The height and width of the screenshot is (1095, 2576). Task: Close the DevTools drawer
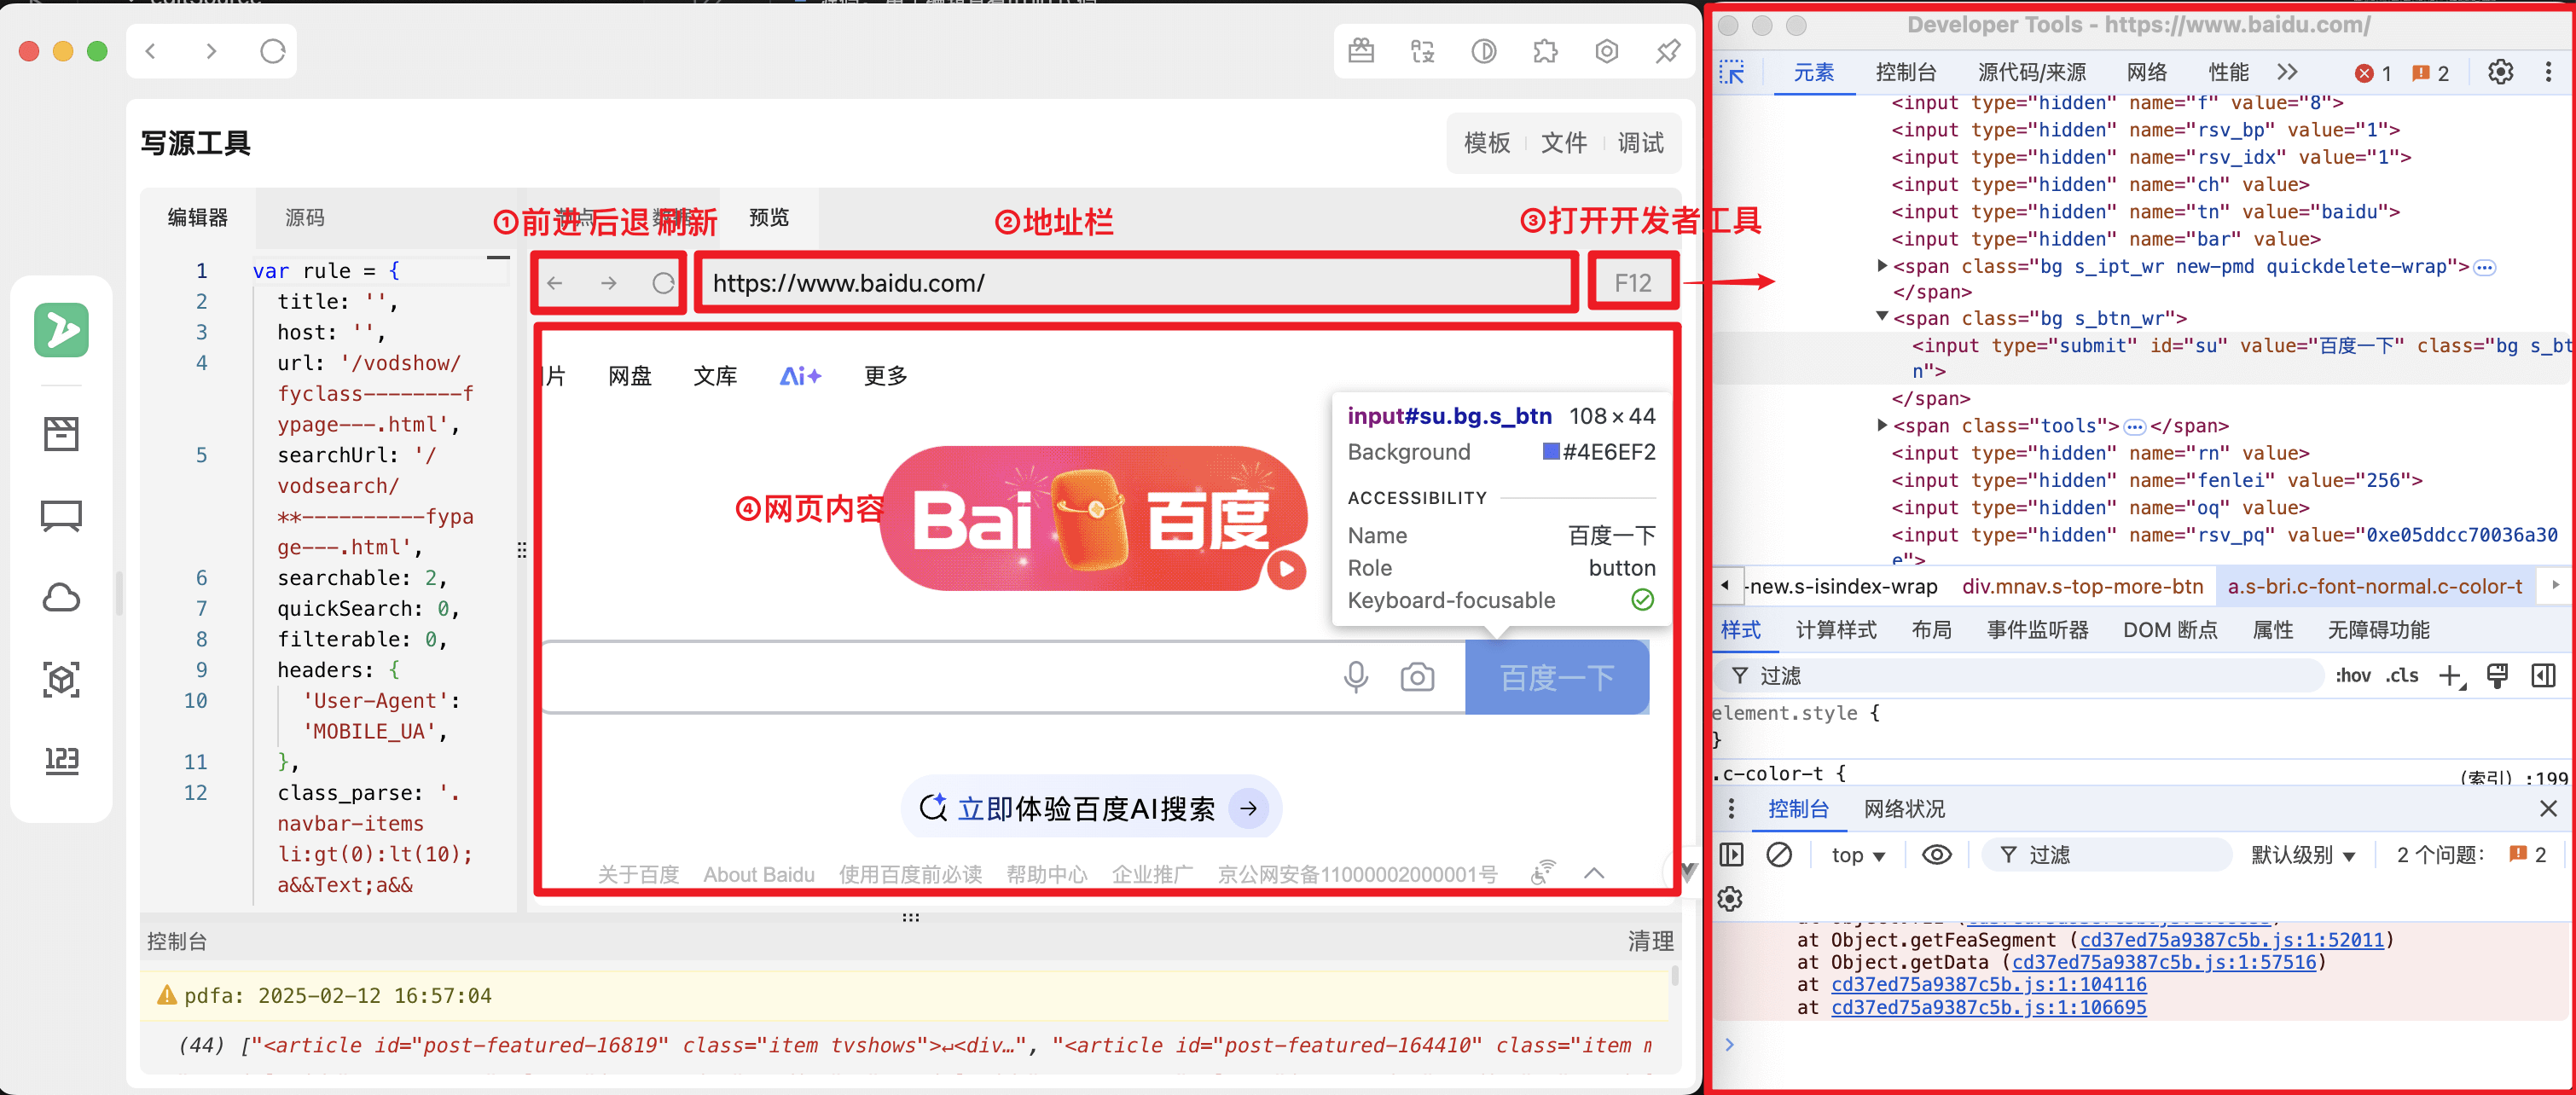2547,809
